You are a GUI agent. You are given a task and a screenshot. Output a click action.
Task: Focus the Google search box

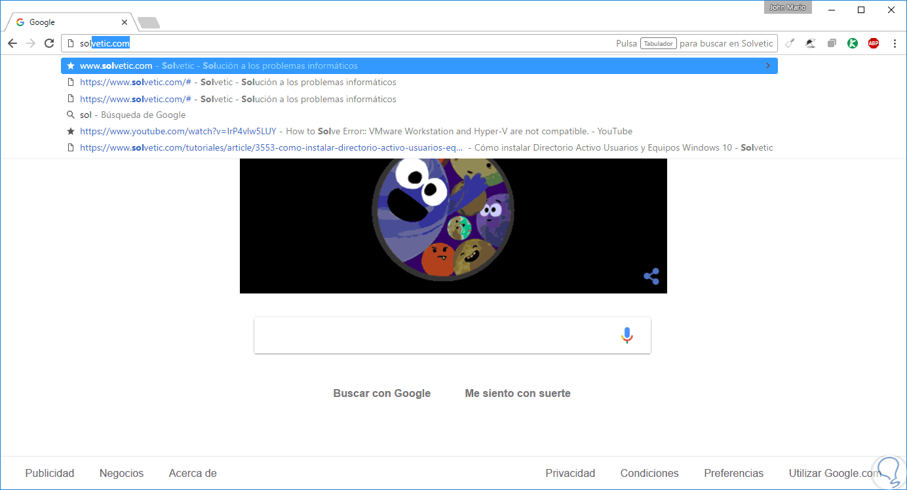pyautogui.click(x=452, y=335)
